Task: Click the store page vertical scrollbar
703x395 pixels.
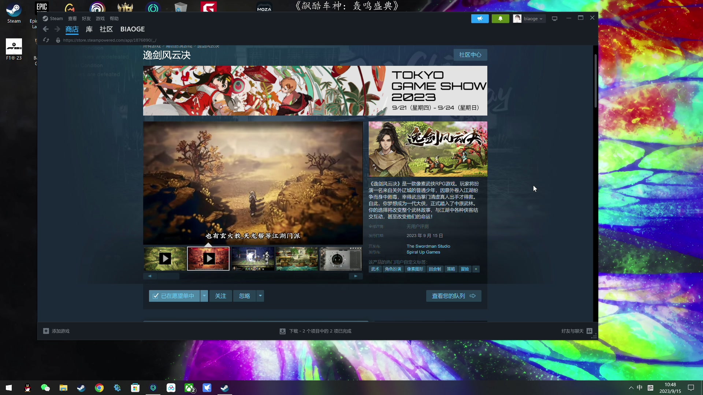Action: coord(596,80)
